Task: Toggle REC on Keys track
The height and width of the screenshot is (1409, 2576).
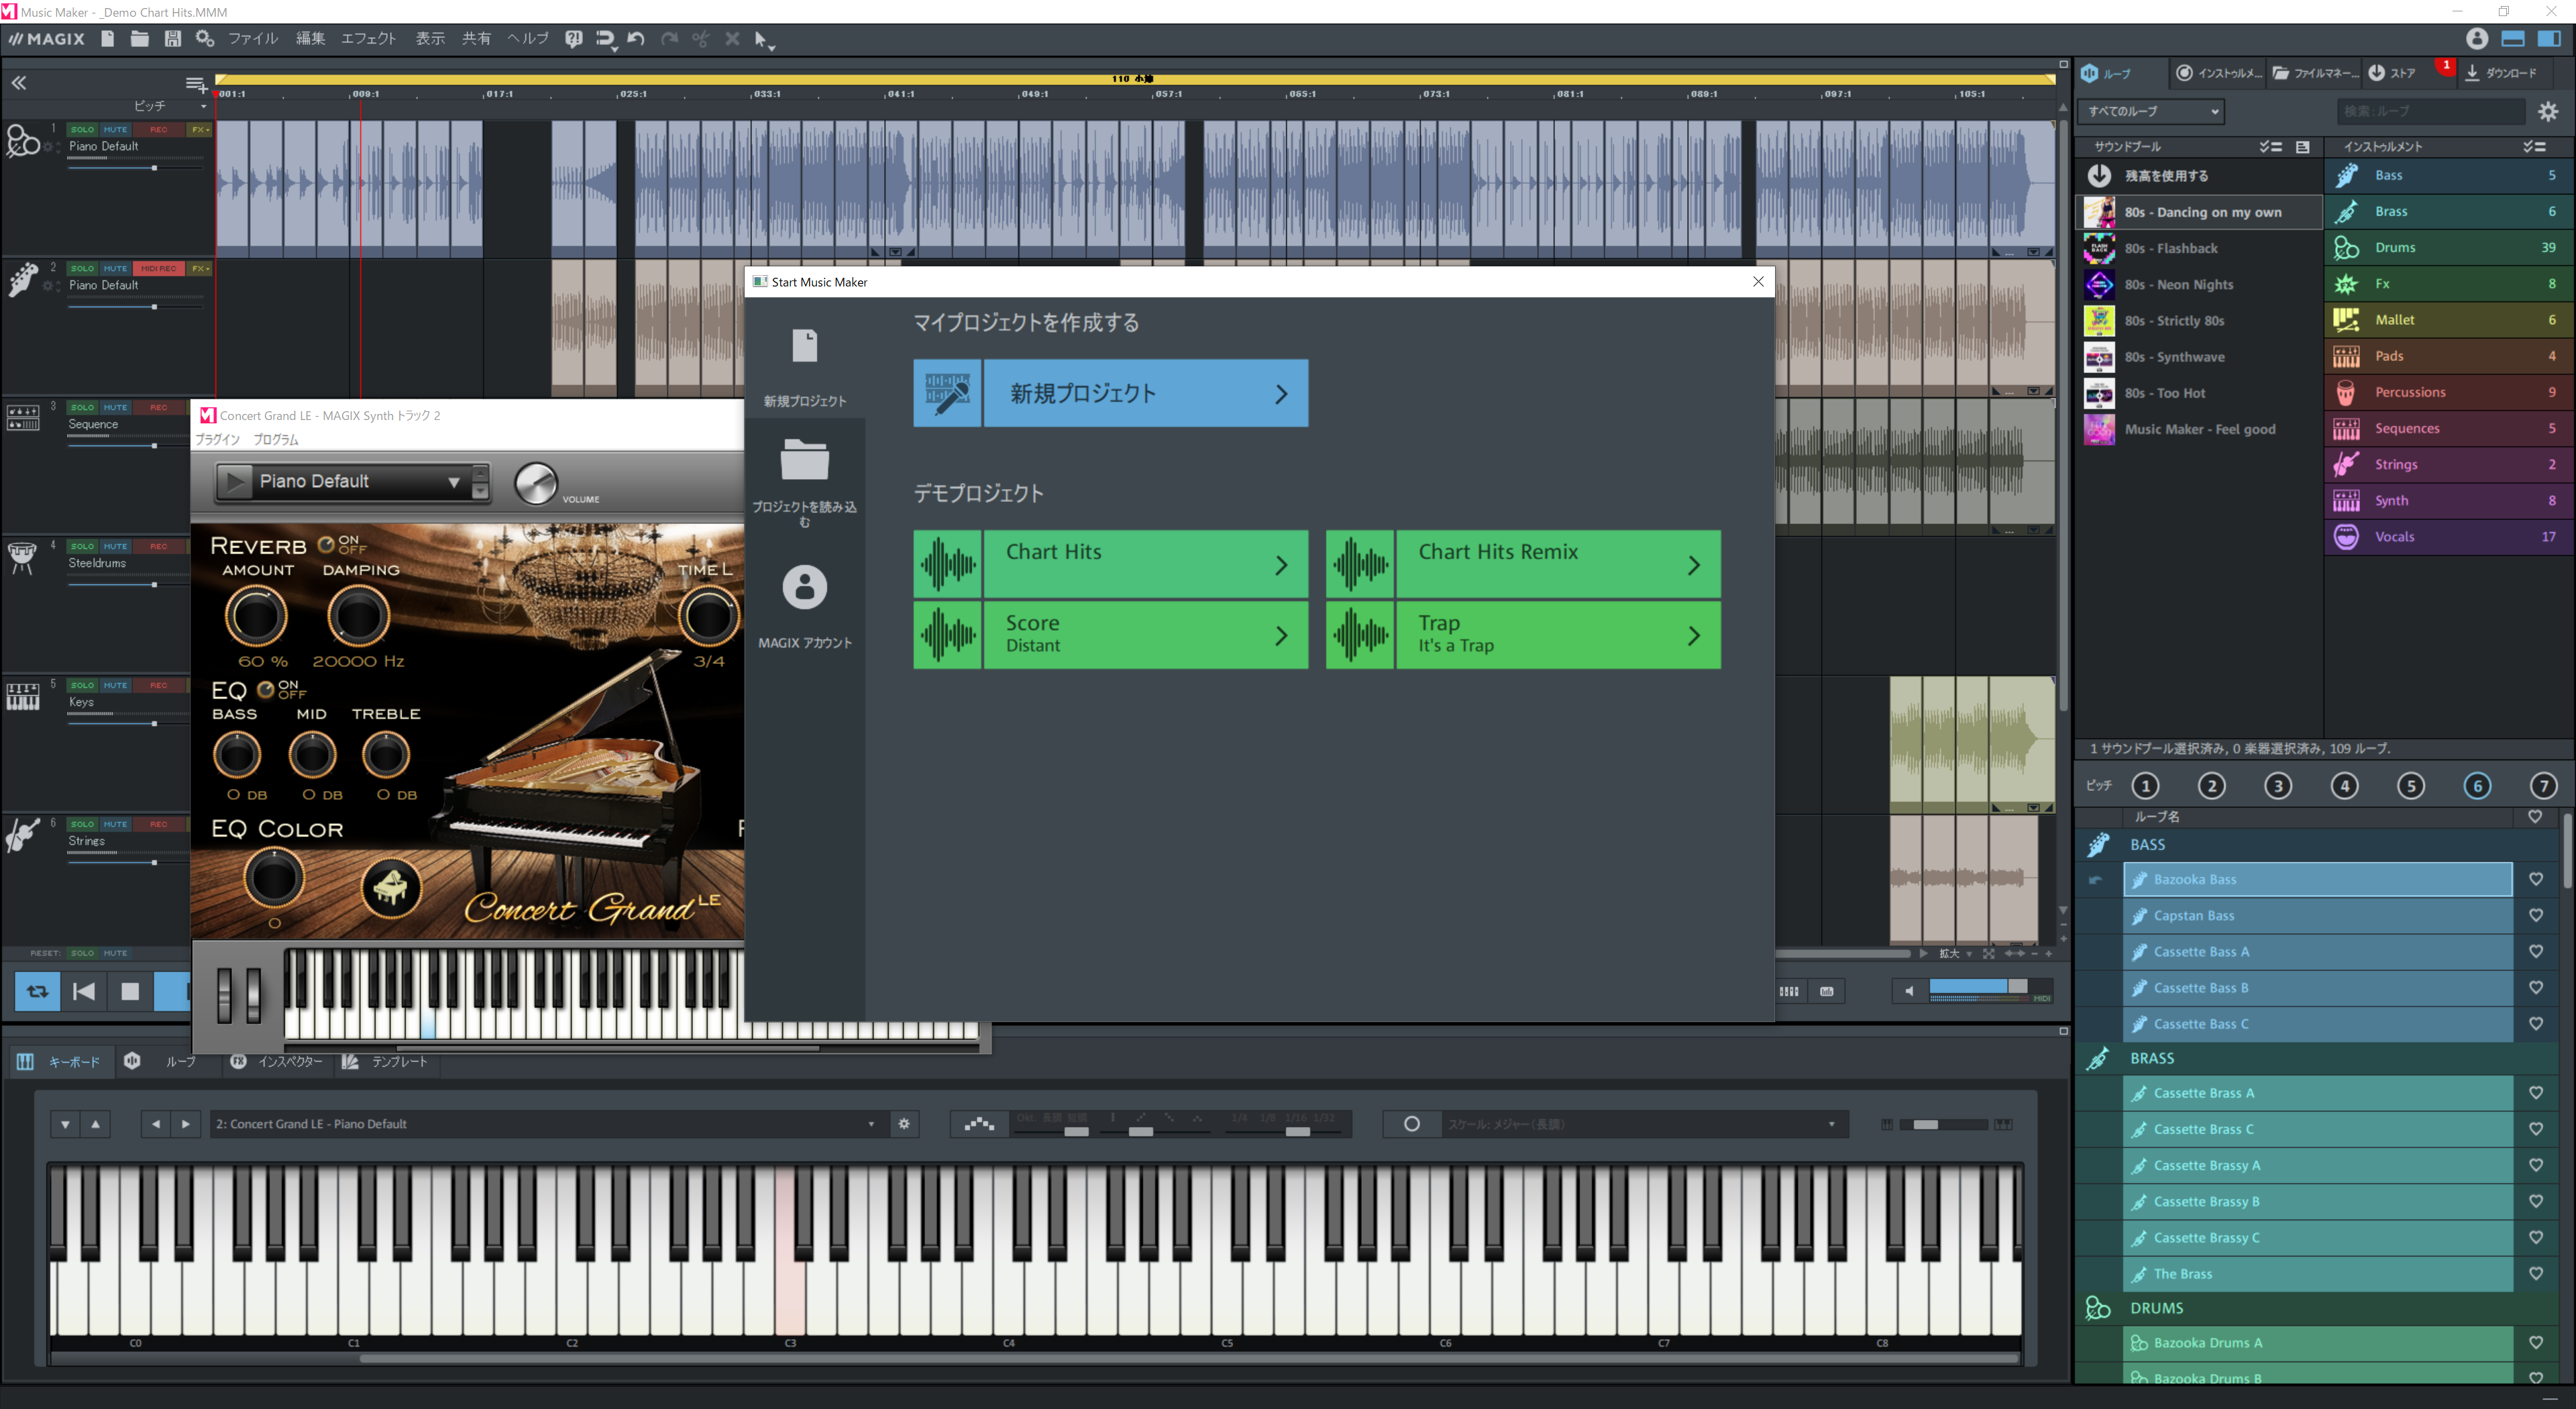Action: [158, 685]
